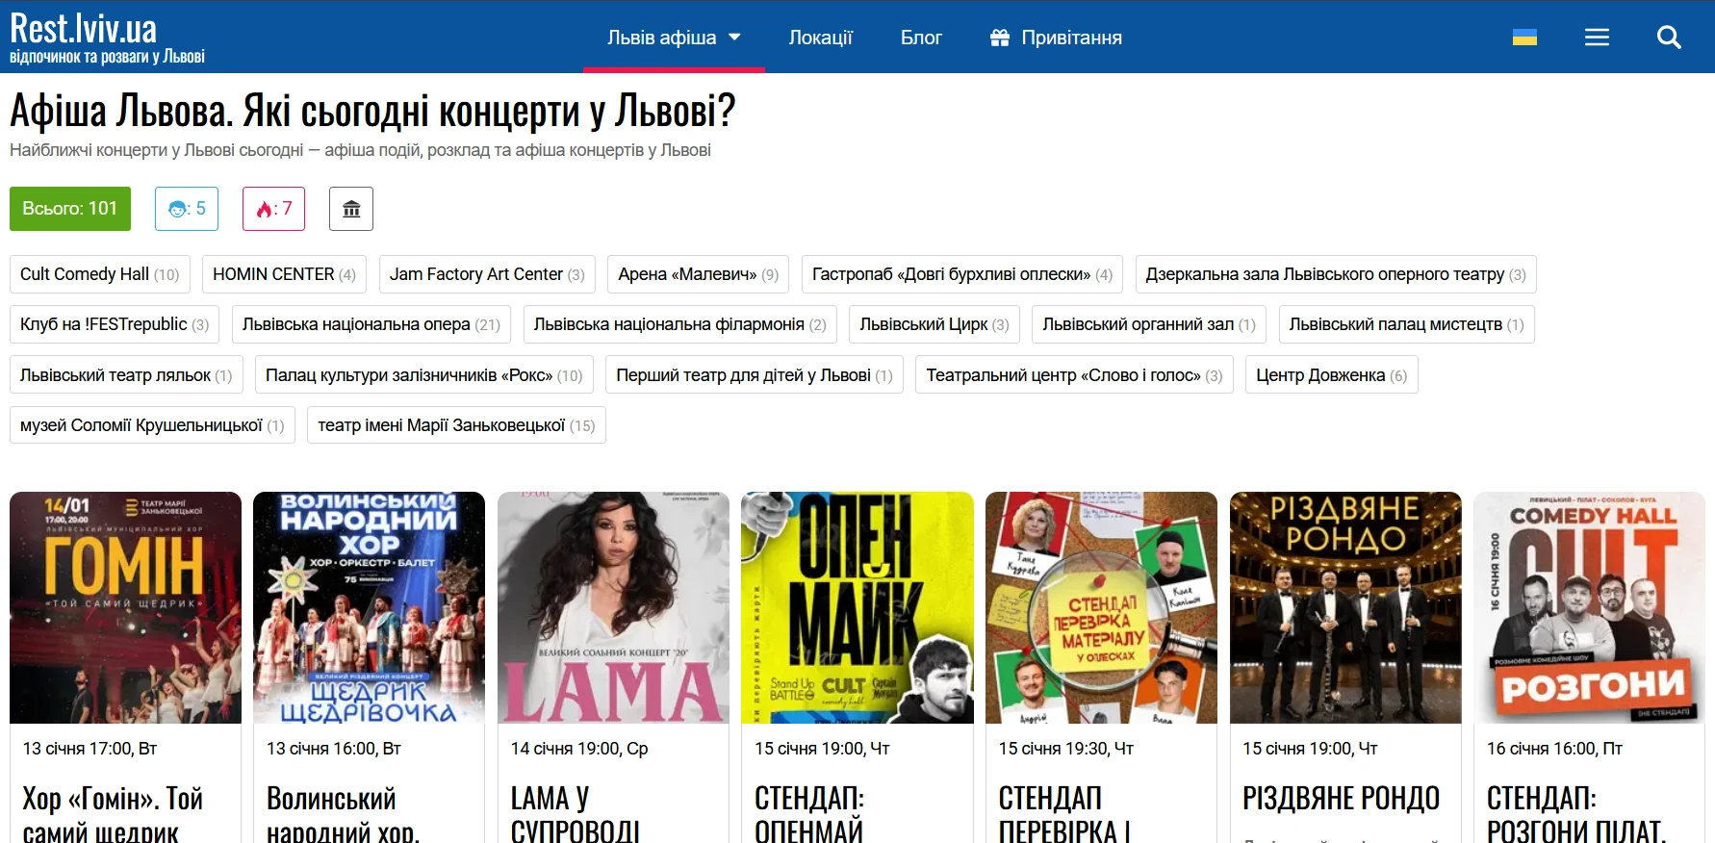Screen dimensions: 1715x843
Task: Filter by museum building icon
Action: pyautogui.click(x=351, y=209)
